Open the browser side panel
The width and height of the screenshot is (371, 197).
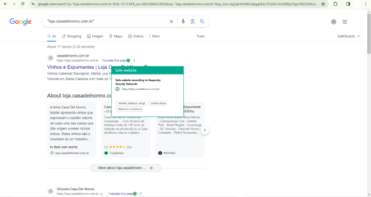coord(348,4)
